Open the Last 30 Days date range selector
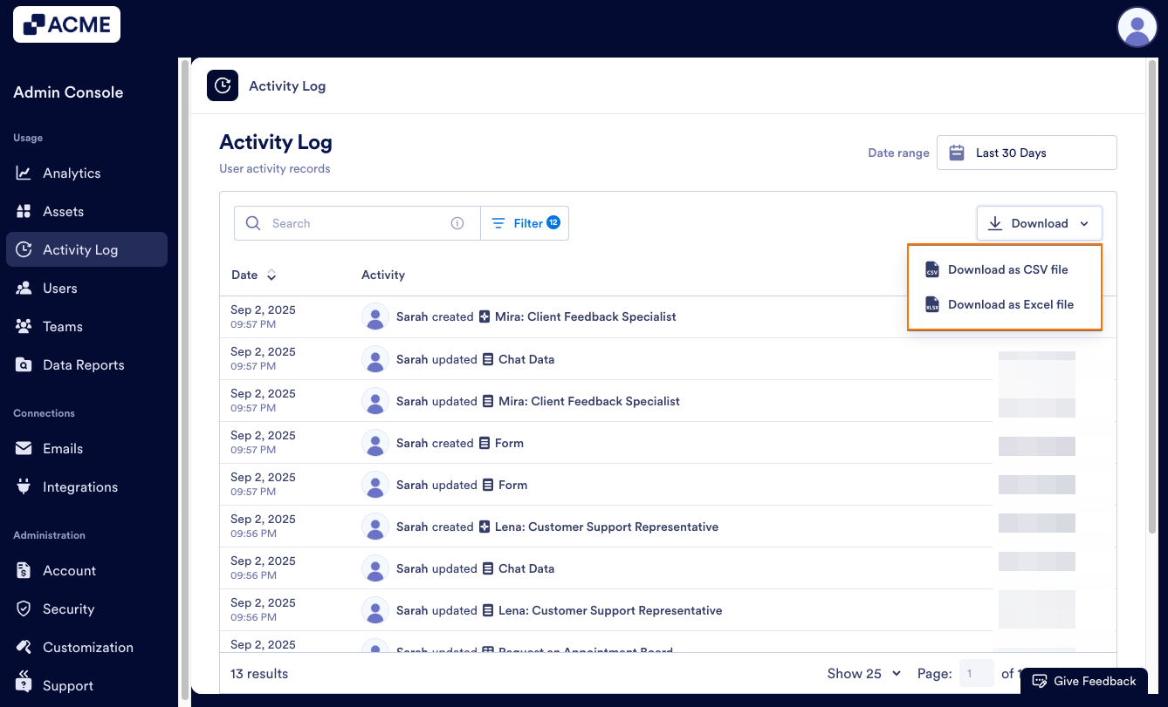This screenshot has height=707, width=1168. pos(1026,152)
